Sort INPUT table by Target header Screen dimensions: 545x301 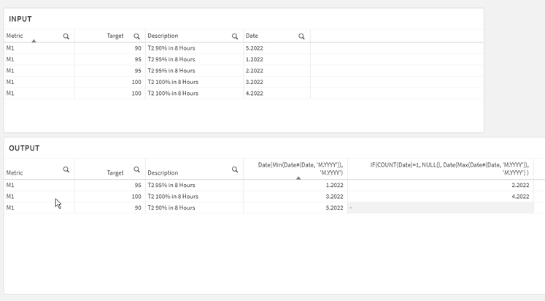tap(115, 36)
